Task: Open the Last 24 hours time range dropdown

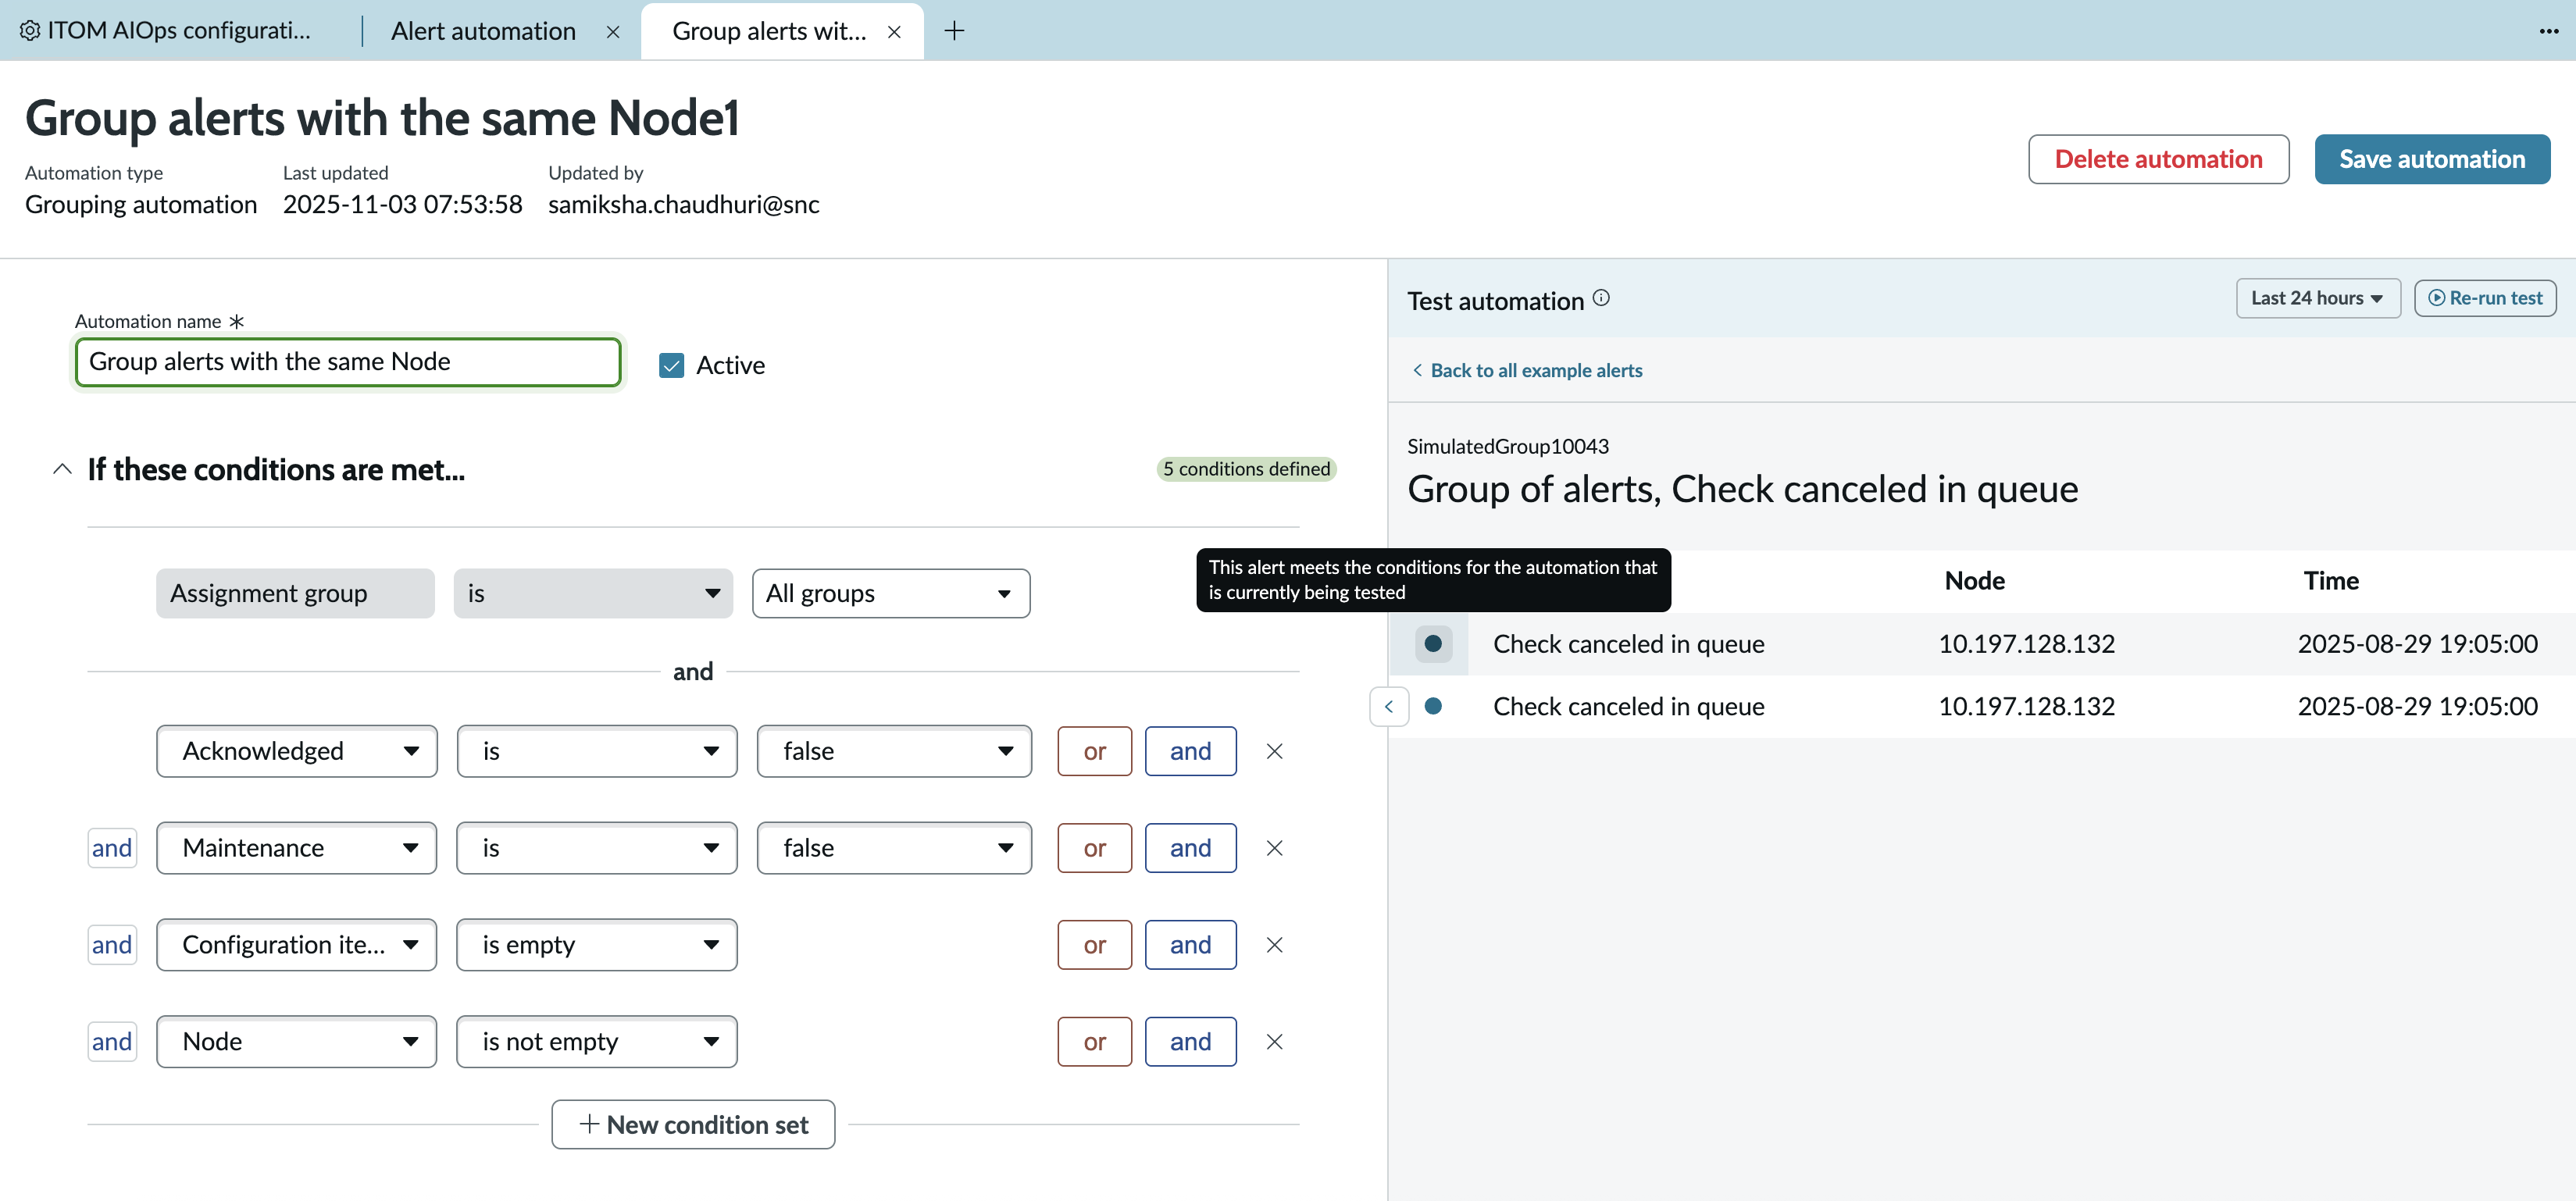Action: tap(2317, 298)
